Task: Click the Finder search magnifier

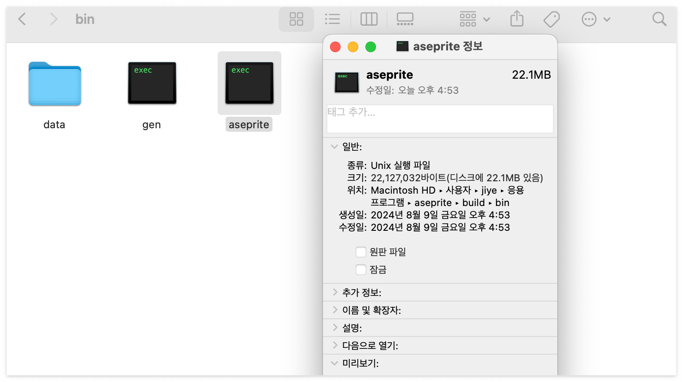Action: pos(659,19)
